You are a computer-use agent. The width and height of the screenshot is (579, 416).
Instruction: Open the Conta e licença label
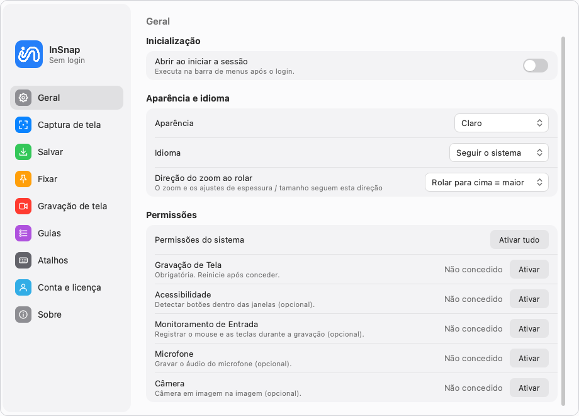click(69, 287)
